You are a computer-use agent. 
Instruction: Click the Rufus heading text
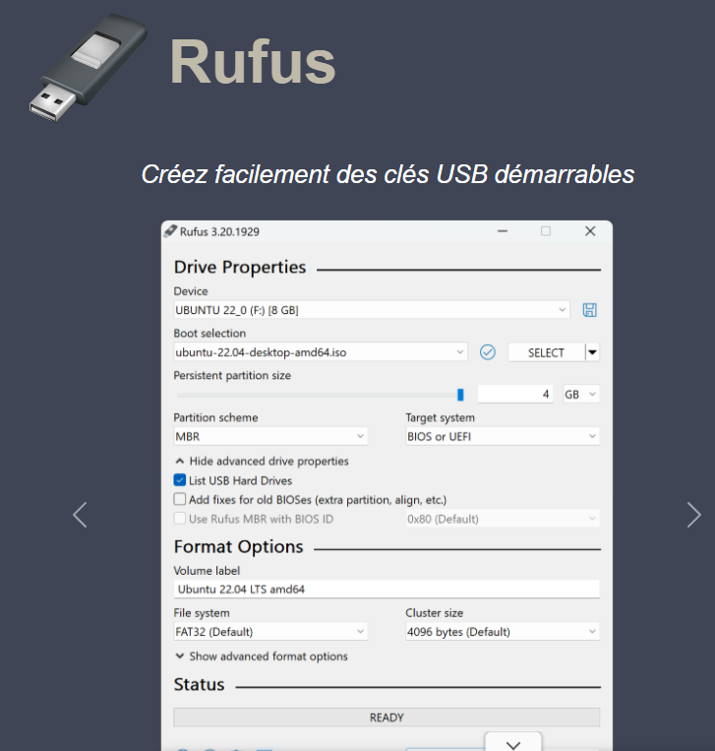(x=253, y=62)
